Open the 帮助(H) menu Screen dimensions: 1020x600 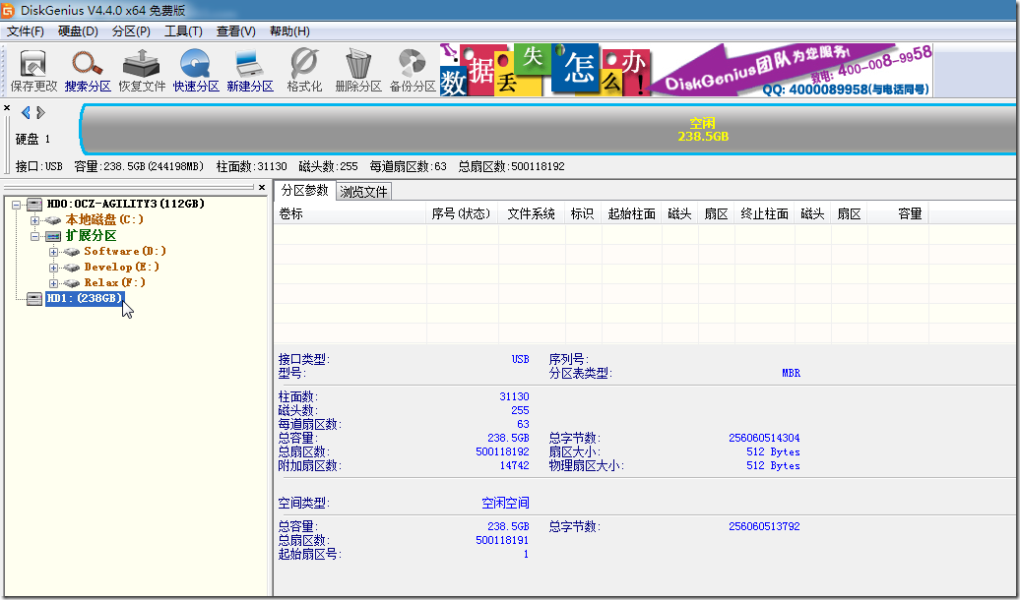tap(289, 31)
